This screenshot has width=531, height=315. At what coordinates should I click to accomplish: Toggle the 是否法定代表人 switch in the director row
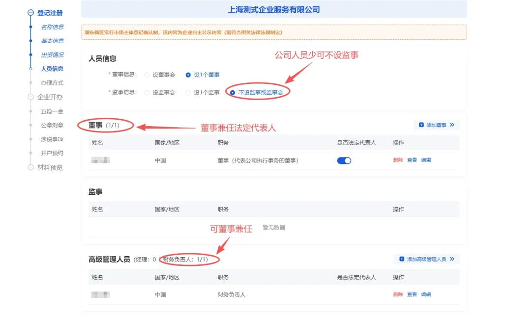tap(344, 160)
